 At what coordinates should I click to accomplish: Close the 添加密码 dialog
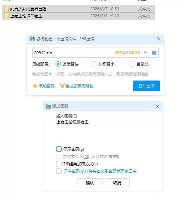point(157,106)
